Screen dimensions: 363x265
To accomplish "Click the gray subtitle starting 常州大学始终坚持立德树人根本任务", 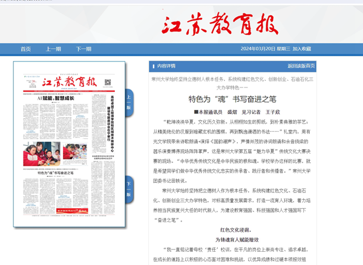I will 232,83.
